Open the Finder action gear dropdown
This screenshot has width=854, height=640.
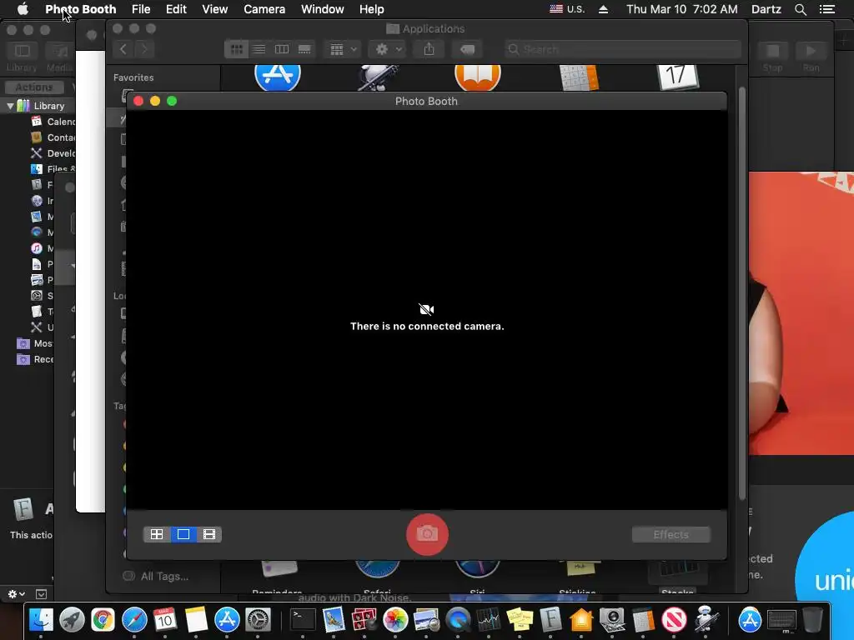point(388,49)
